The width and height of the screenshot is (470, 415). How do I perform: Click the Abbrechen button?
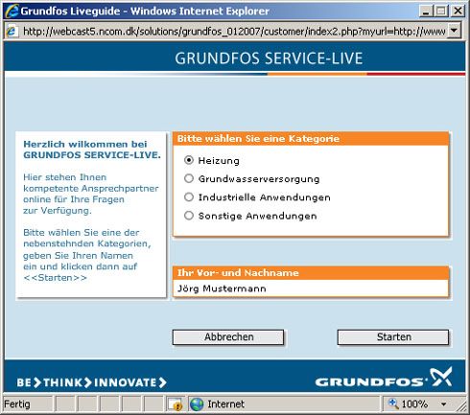coord(228,337)
